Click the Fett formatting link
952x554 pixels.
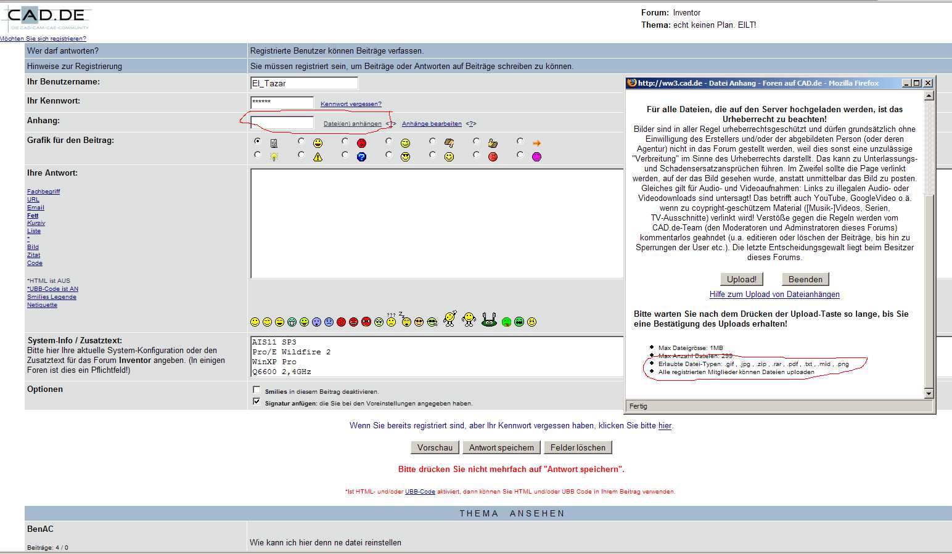[x=33, y=216]
